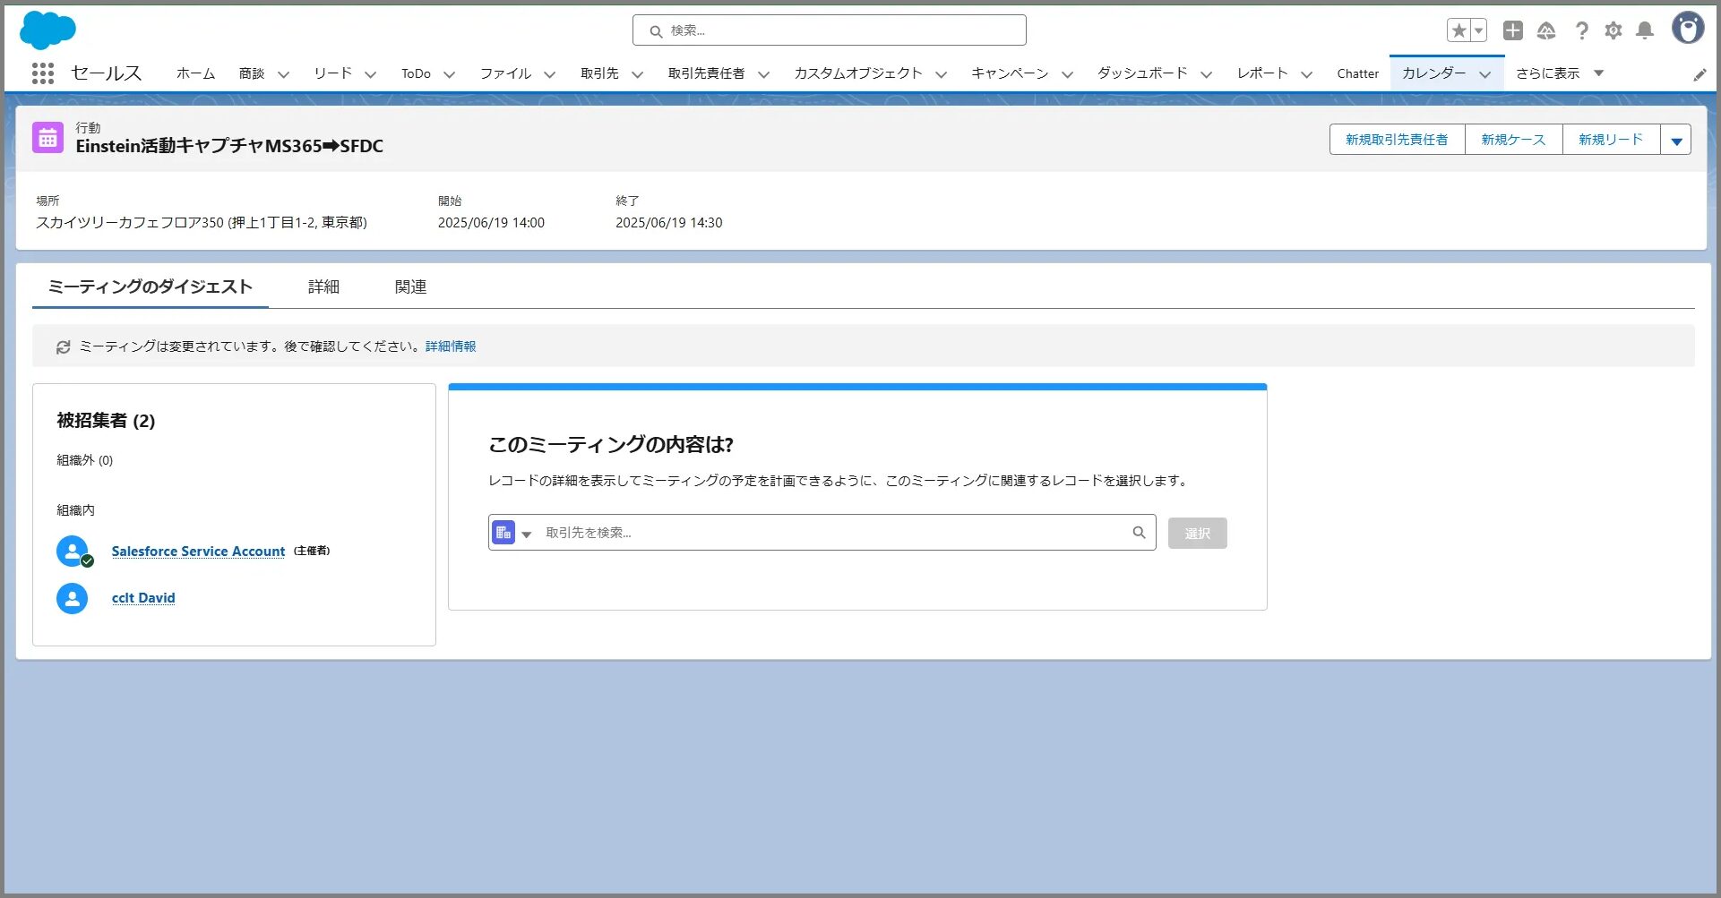
Task: Expand the キャンペーン nav dropdown chevron
Action: 1067,74
